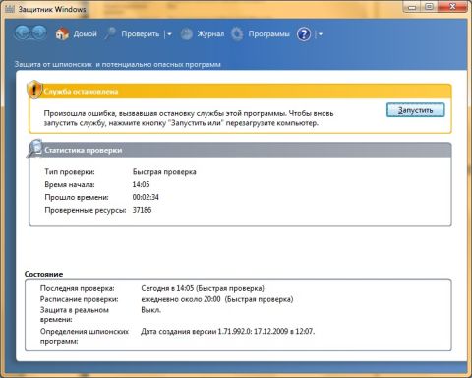The width and height of the screenshot is (472, 378).
Task: Click the Запустить button
Action: click(x=416, y=110)
